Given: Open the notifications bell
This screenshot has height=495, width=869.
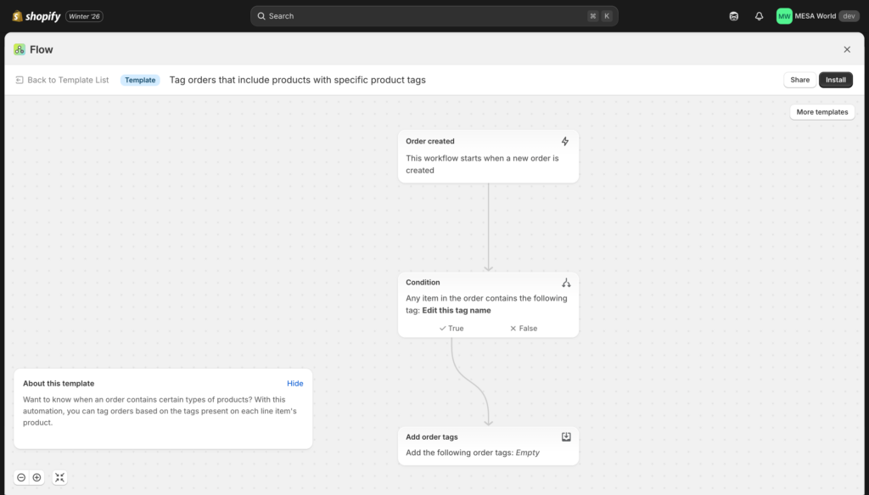Looking at the screenshot, I should (x=759, y=15).
